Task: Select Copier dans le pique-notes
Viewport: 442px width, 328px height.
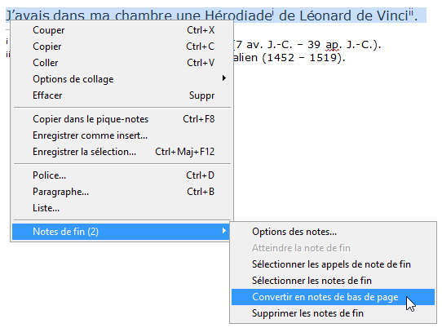Action: [122, 119]
